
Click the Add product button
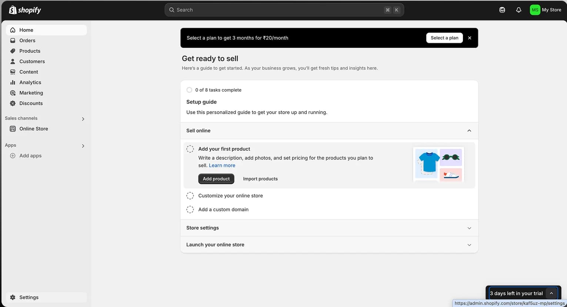pyautogui.click(x=216, y=179)
